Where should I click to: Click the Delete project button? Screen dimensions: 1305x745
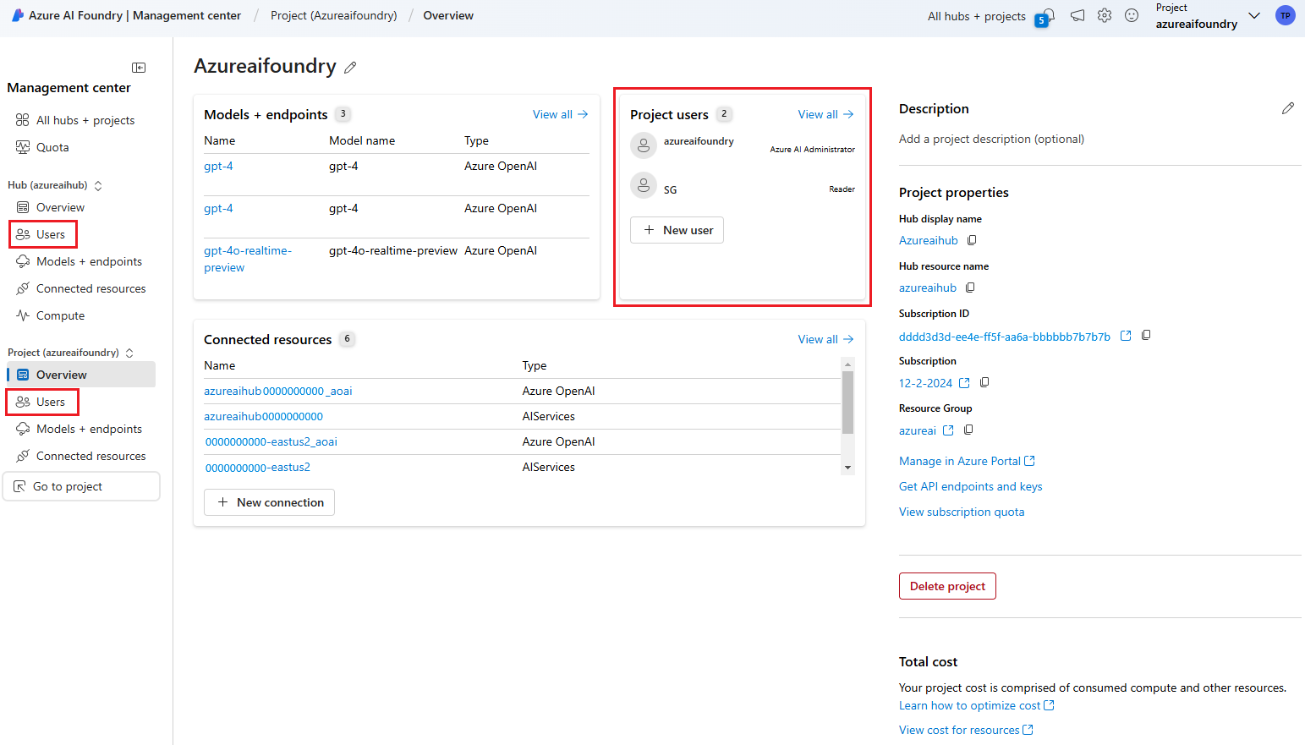coord(947,586)
